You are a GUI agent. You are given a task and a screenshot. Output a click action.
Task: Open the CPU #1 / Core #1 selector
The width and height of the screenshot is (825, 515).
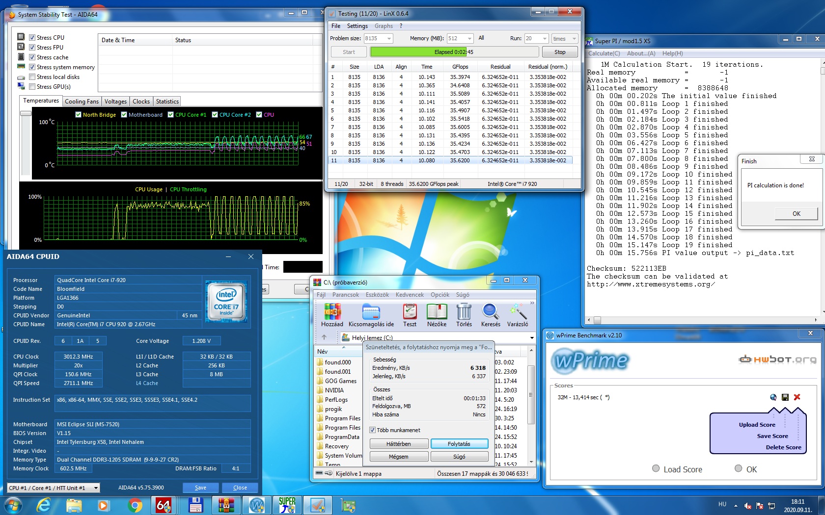click(x=54, y=488)
